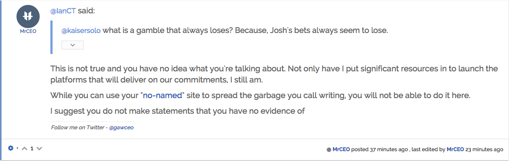Open the @IanCT profile link
Viewport: 509px width, 161px height.
63,11
